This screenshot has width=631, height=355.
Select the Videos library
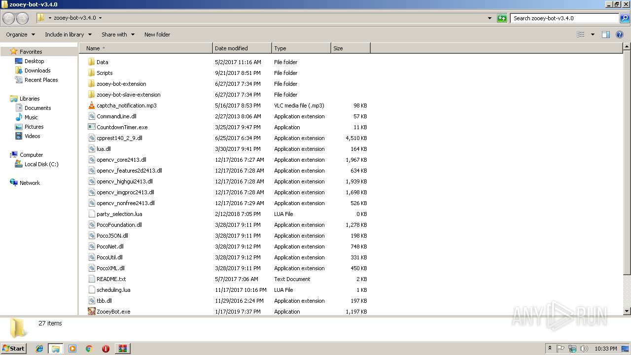pyautogui.click(x=28, y=136)
